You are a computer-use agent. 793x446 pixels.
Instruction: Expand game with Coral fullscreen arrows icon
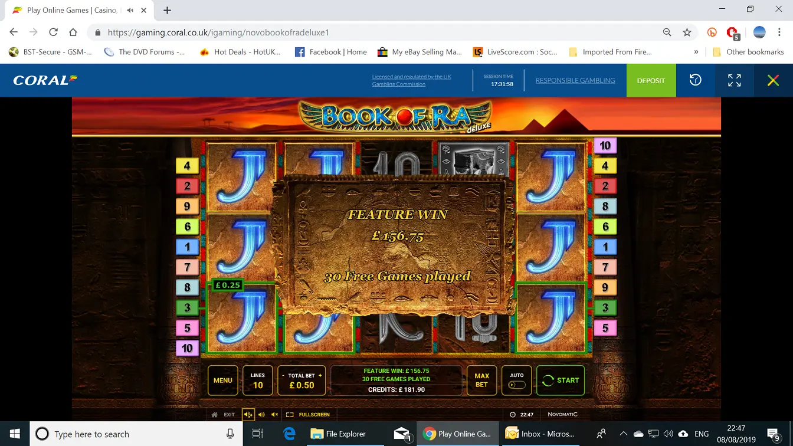(734, 80)
